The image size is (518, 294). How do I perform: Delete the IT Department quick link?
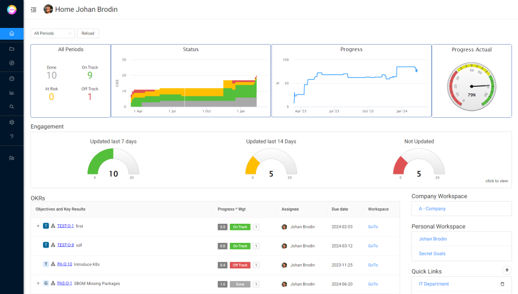coord(502,284)
